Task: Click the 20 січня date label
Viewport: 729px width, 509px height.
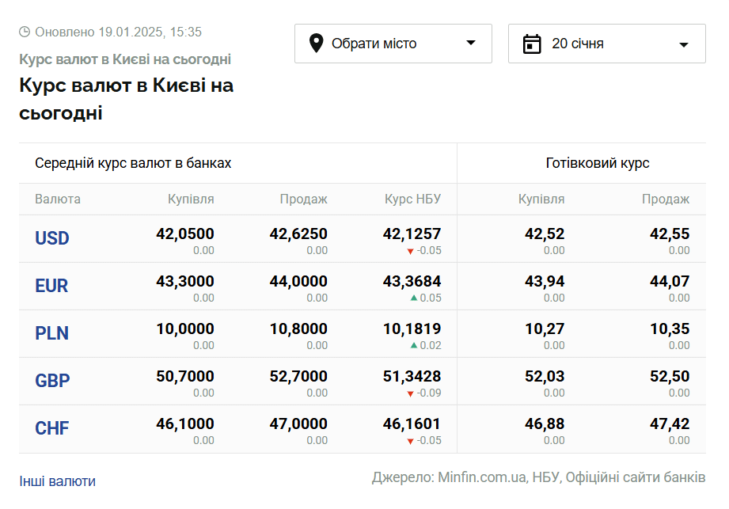Action: 578,44
